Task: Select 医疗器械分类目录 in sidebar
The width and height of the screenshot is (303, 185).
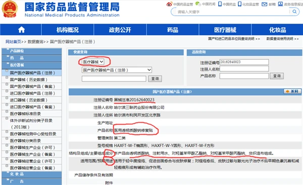Action: click(x=25, y=141)
